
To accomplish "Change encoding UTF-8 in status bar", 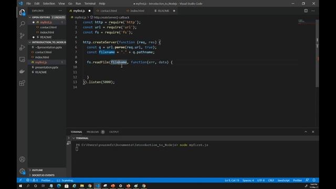I will [261, 180].
